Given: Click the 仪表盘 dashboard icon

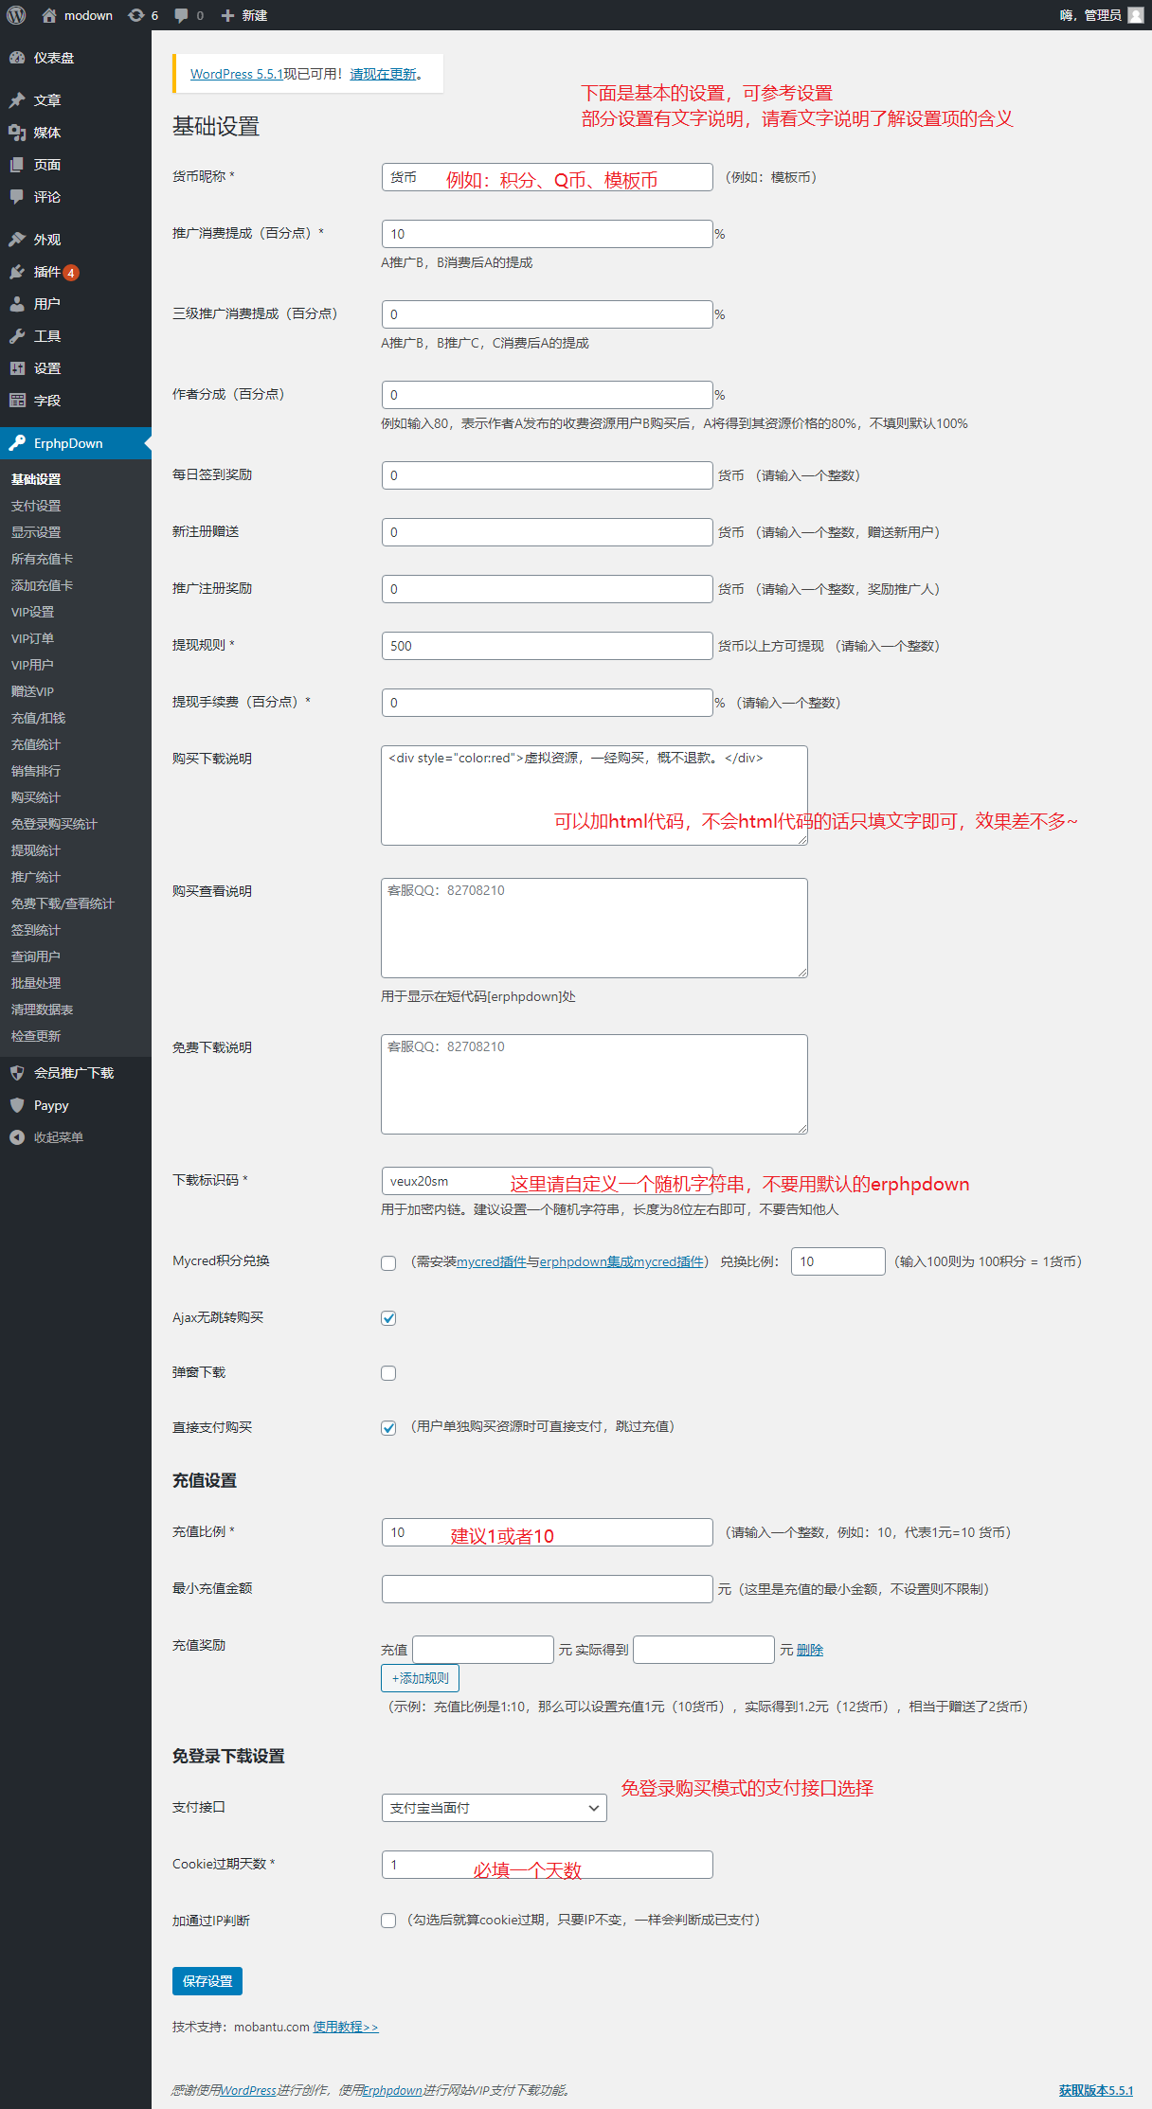Looking at the screenshot, I should [17, 58].
